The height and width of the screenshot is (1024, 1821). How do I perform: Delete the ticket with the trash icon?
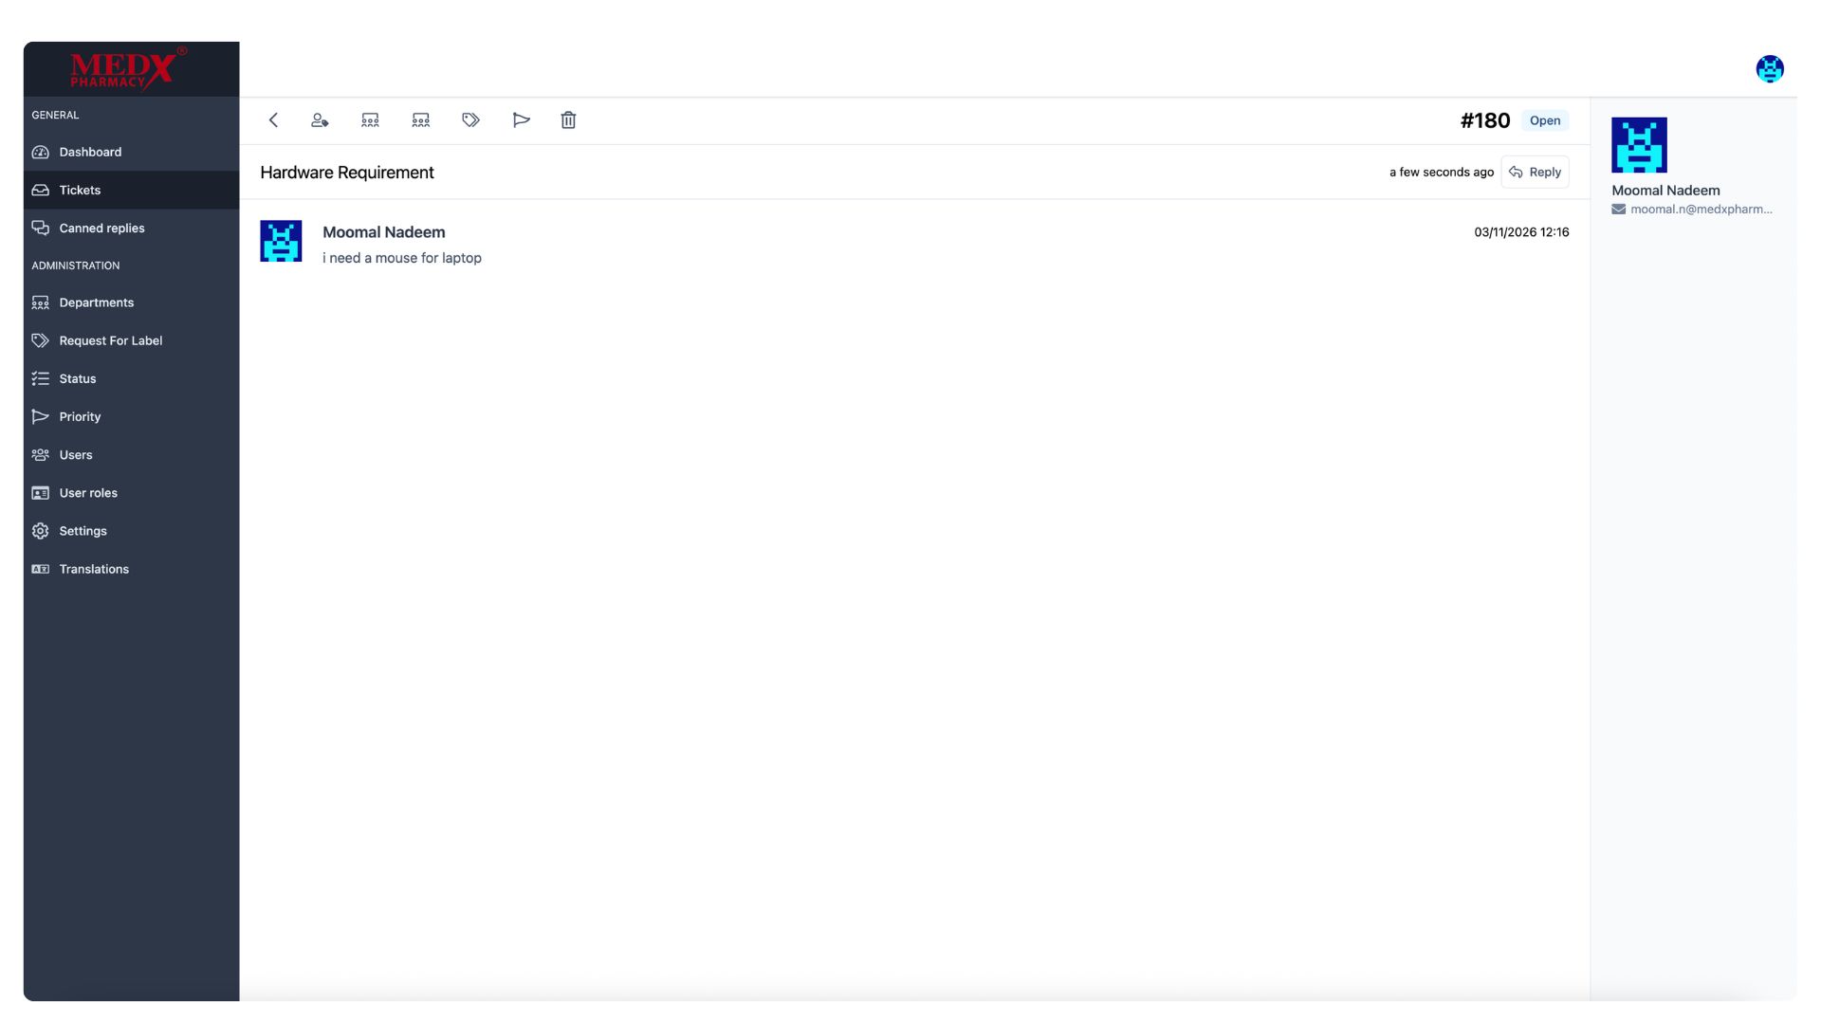click(568, 120)
